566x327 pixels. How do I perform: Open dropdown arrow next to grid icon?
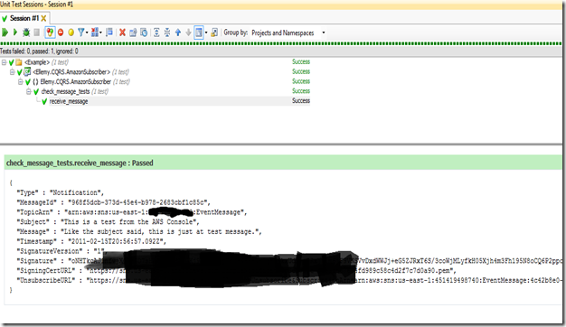[x=100, y=33]
